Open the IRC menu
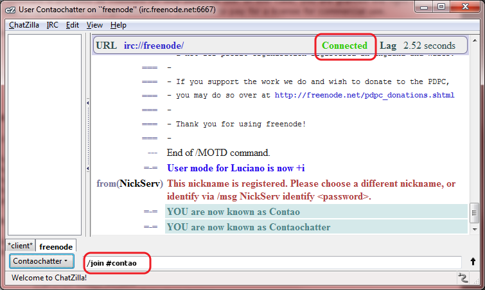Viewport: 485px width, 290px height. [x=53, y=25]
